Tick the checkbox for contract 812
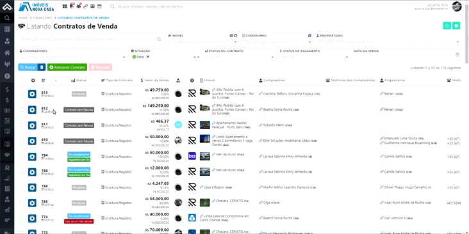469x234 pixels. [x=22, y=109]
